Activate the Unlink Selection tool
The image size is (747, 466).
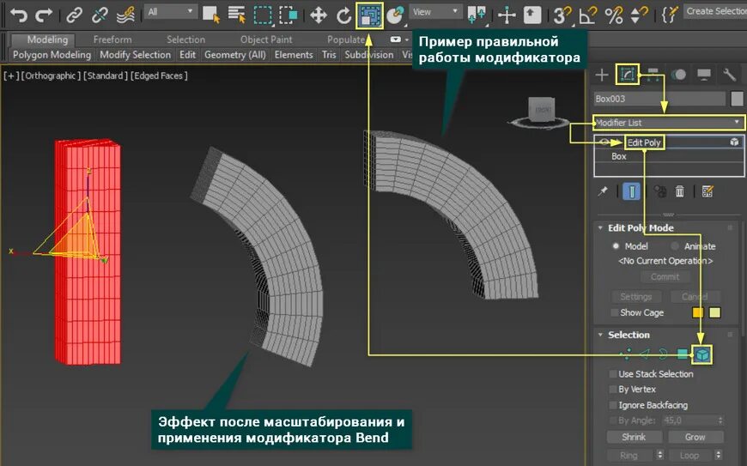click(x=100, y=15)
